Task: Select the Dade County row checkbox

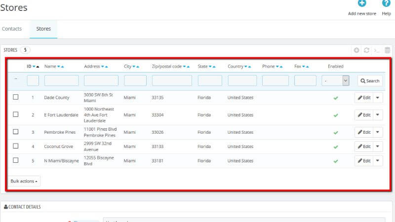Action: pyautogui.click(x=16, y=97)
